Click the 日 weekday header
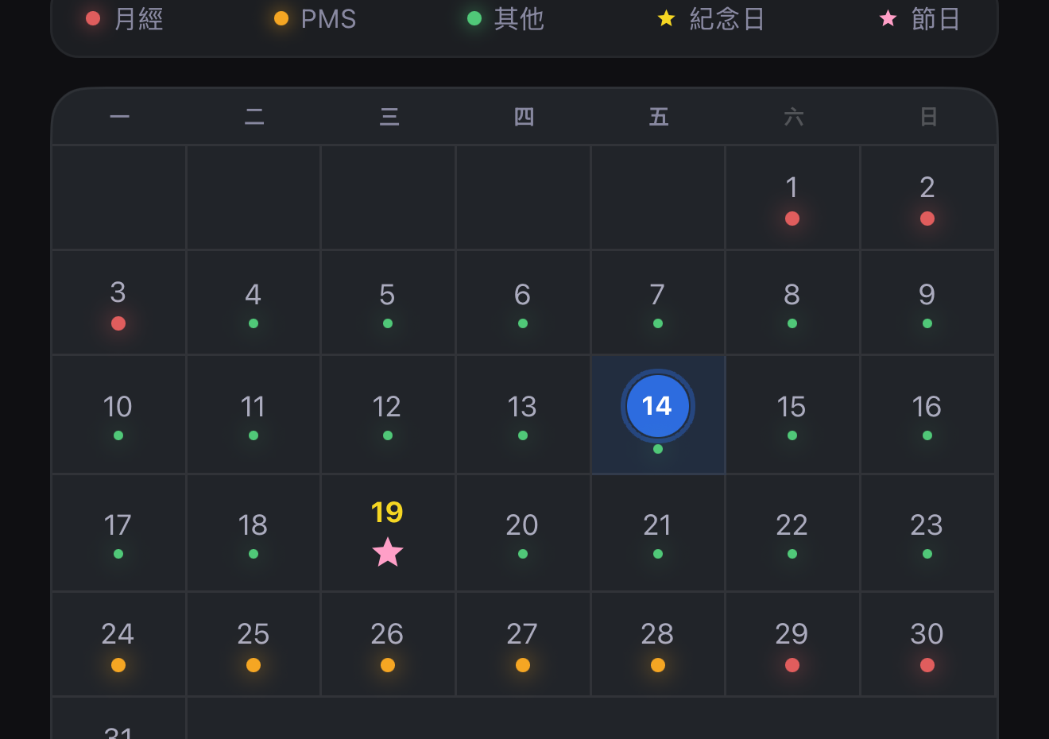 click(928, 117)
